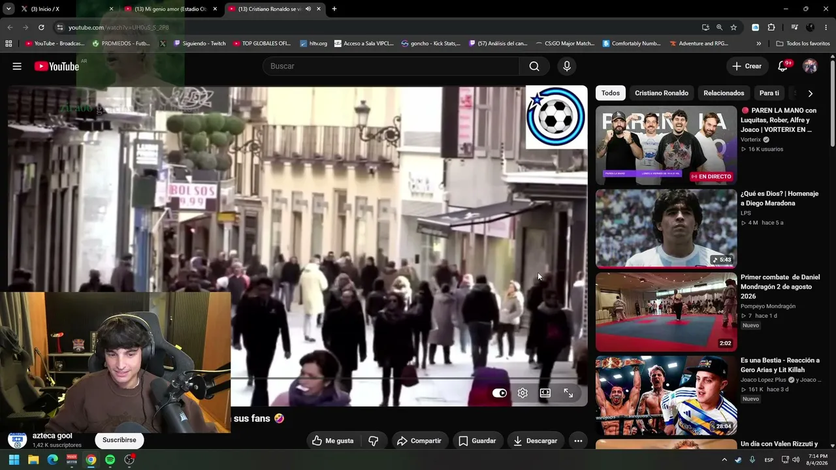Open more actions ellipsis below video

[x=578, y=441]
